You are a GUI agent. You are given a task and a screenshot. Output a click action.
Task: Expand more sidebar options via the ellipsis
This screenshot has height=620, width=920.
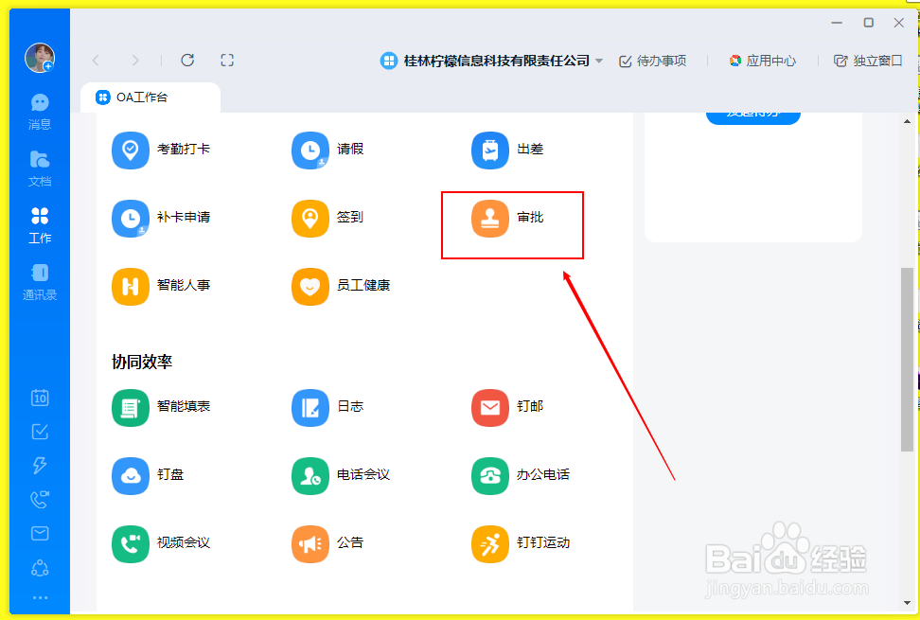tap(40, 595)
